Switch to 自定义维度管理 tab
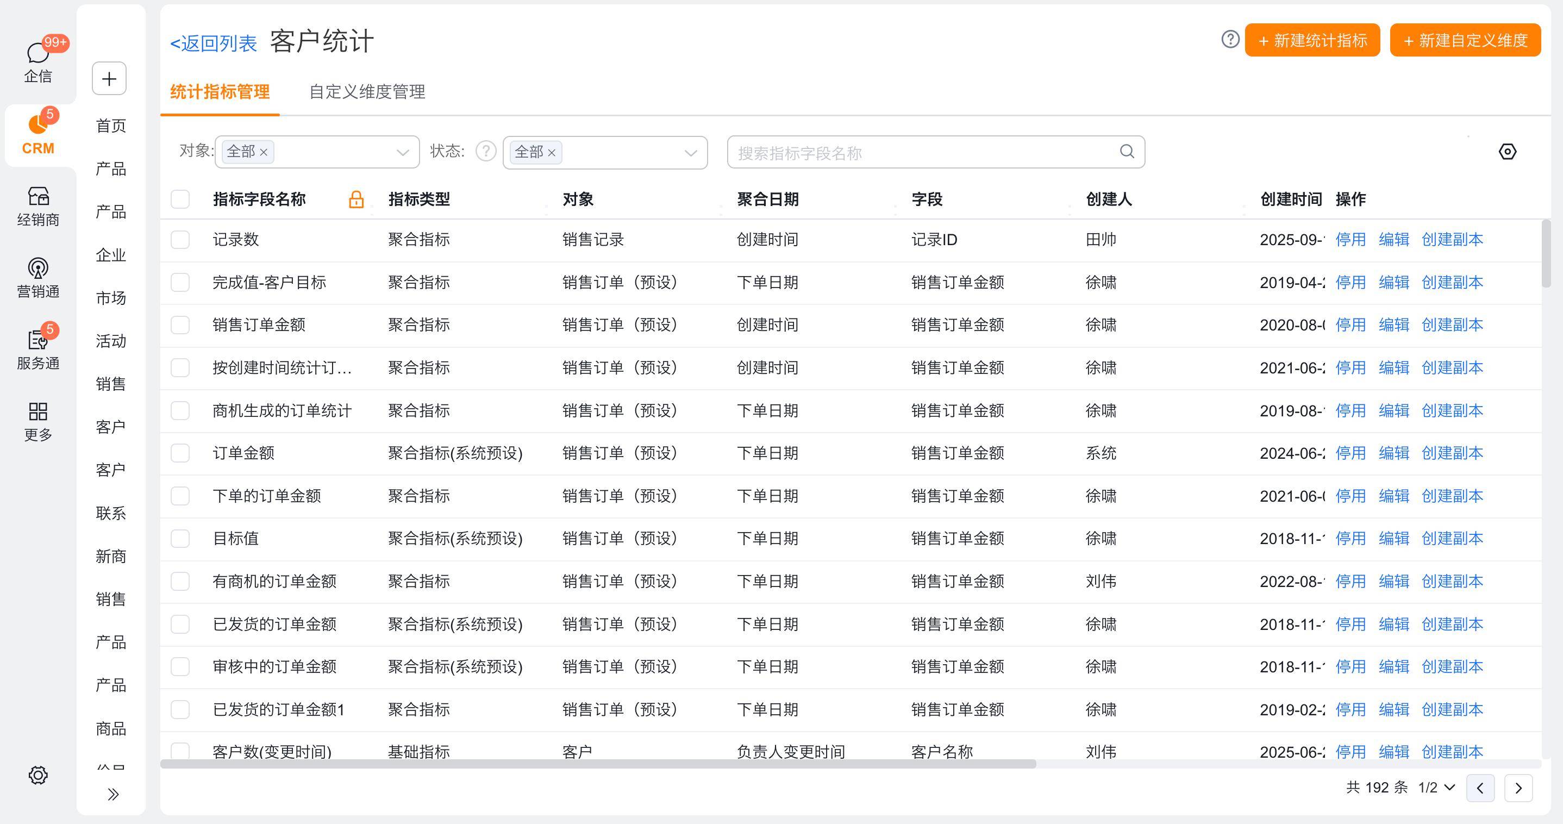 point(367,92)
